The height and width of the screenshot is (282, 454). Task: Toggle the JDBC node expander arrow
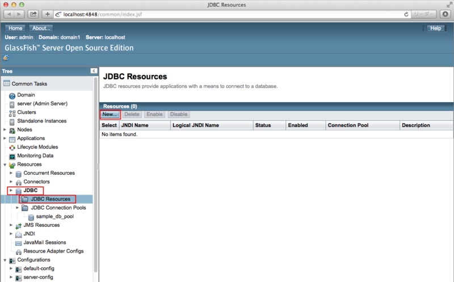click(11, 190)
